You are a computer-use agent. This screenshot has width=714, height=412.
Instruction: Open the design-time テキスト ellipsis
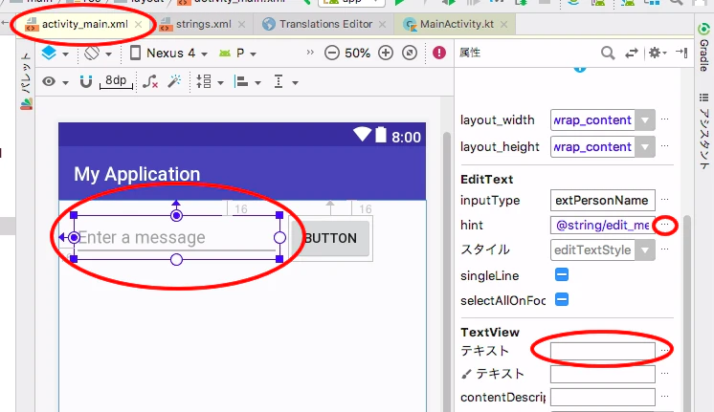(x=665, y=373)
